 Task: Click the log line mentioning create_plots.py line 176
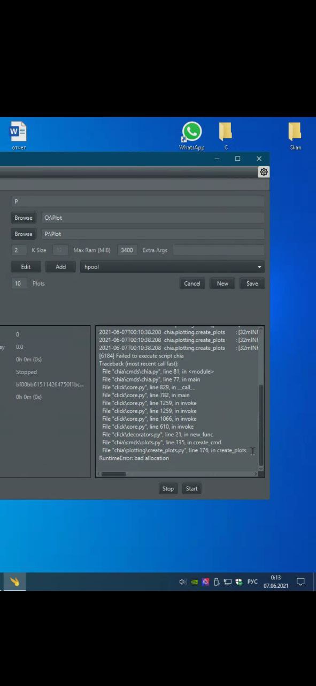click(174, 450)
